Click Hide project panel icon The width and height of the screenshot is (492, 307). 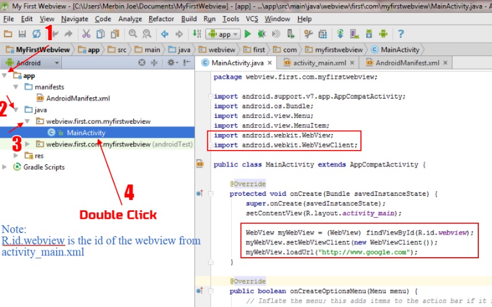click(187, 62)
